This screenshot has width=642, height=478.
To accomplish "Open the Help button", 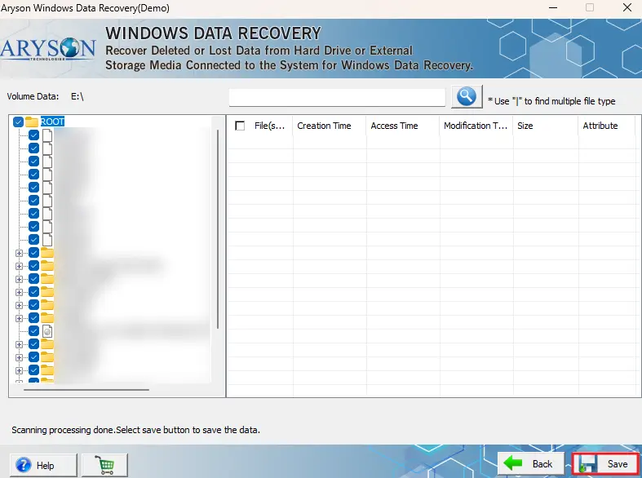I will (x=43, y=465).
